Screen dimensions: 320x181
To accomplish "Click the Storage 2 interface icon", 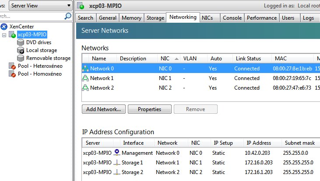I will point(117,172).
